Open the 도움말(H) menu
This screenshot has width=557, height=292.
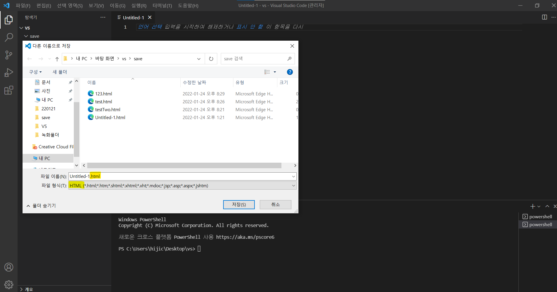[x=188, y=6]
